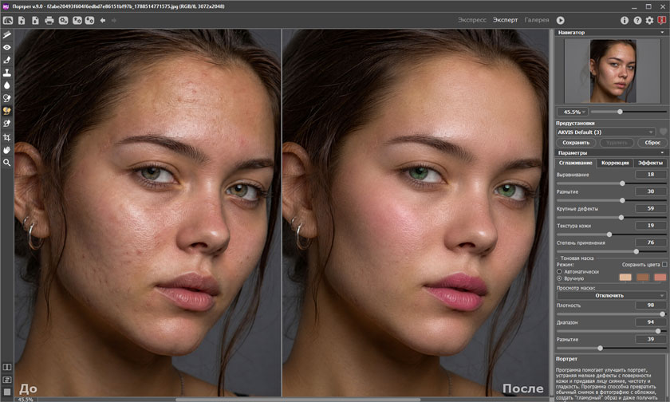Viewport: 670px width, 402px height.
Task: Open batch processing gears icon
Action: tap(63, 21)
